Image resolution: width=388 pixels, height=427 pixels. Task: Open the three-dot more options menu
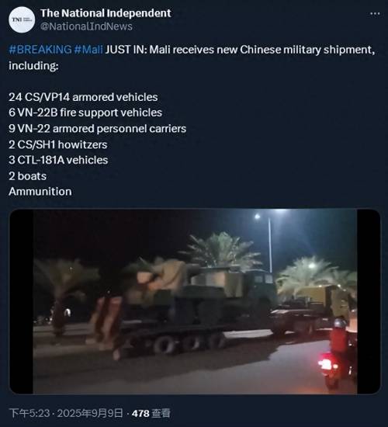tap(375, 14)
